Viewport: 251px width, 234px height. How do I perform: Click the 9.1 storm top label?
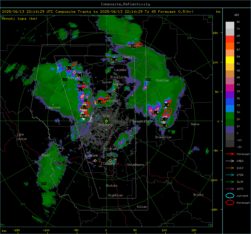pos(164,119)
